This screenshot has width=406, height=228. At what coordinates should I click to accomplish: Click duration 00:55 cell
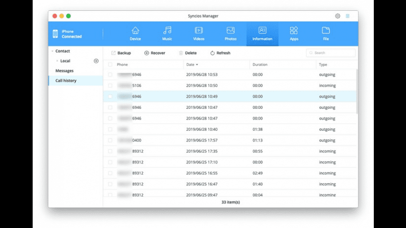258,151
